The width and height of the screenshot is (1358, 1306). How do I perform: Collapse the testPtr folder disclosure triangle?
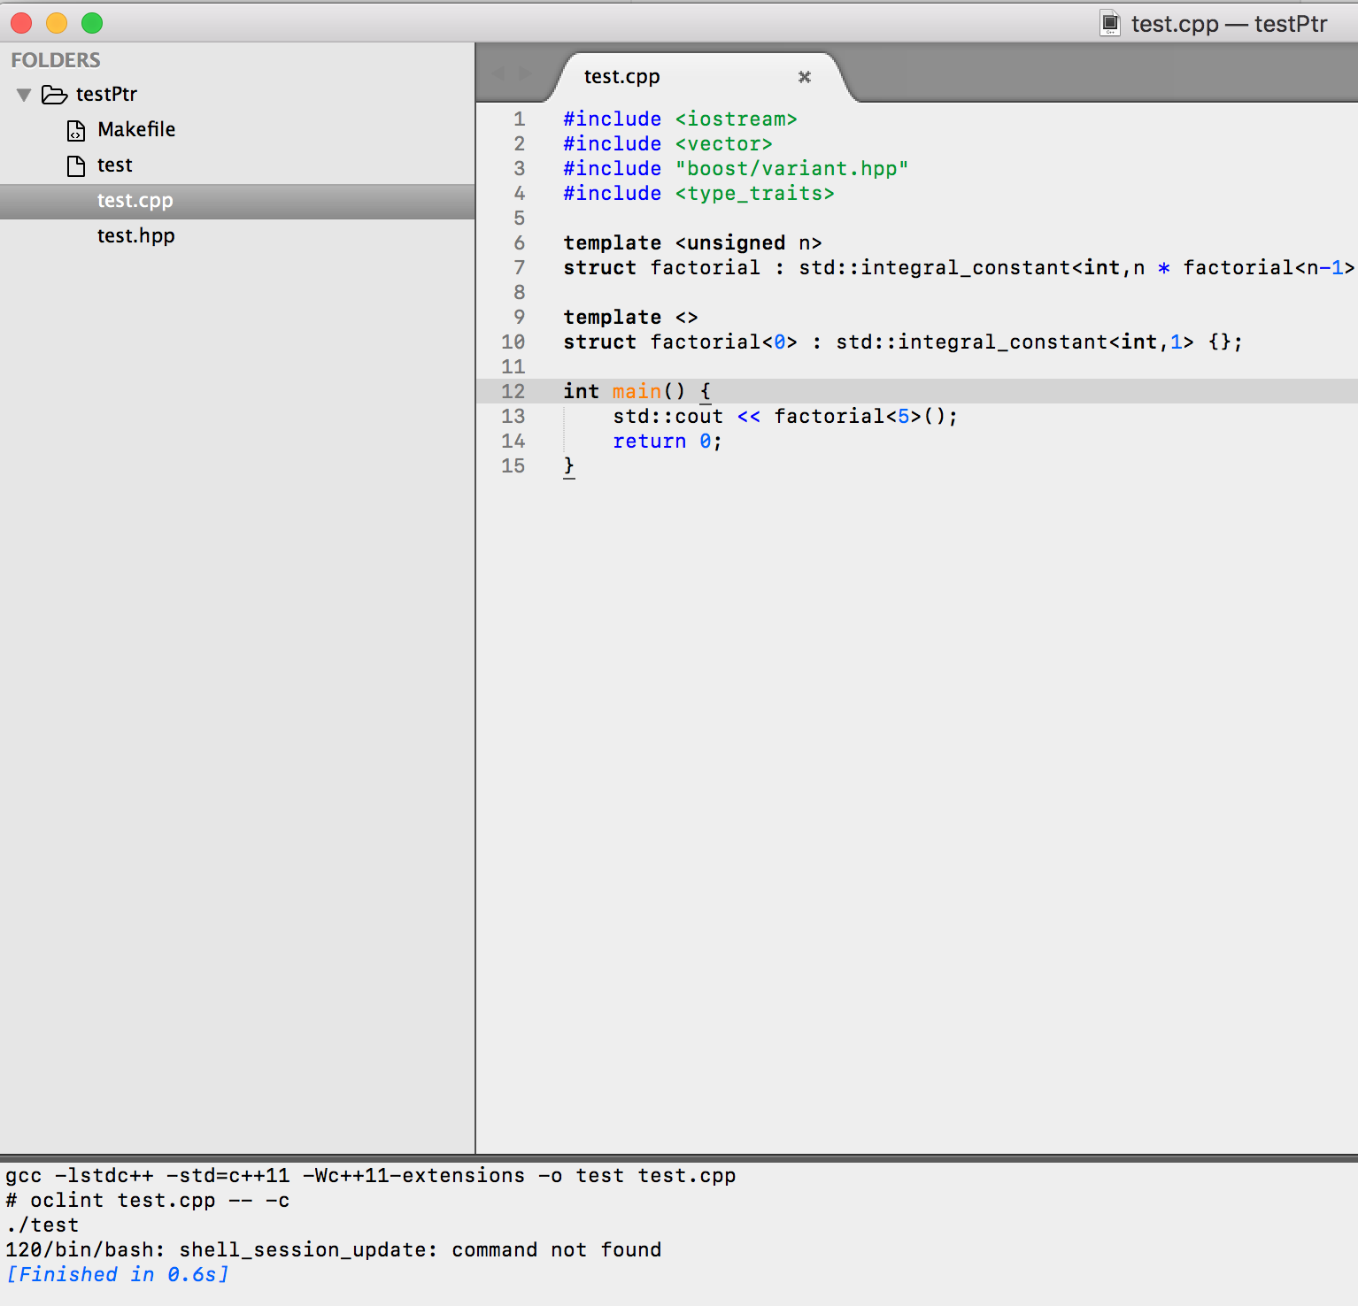(x=24, y=95)
